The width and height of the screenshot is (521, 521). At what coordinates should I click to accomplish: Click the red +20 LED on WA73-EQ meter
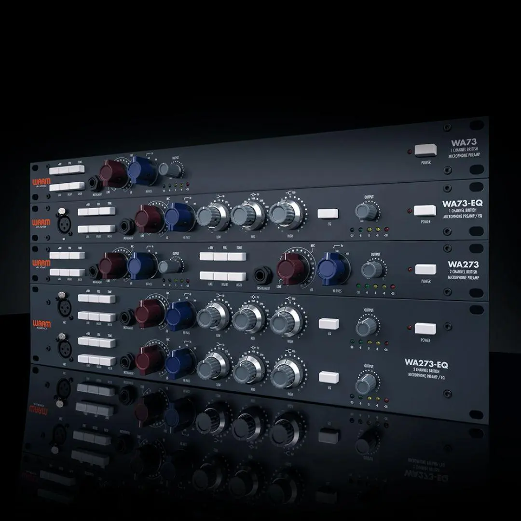[x=386, y=229]
